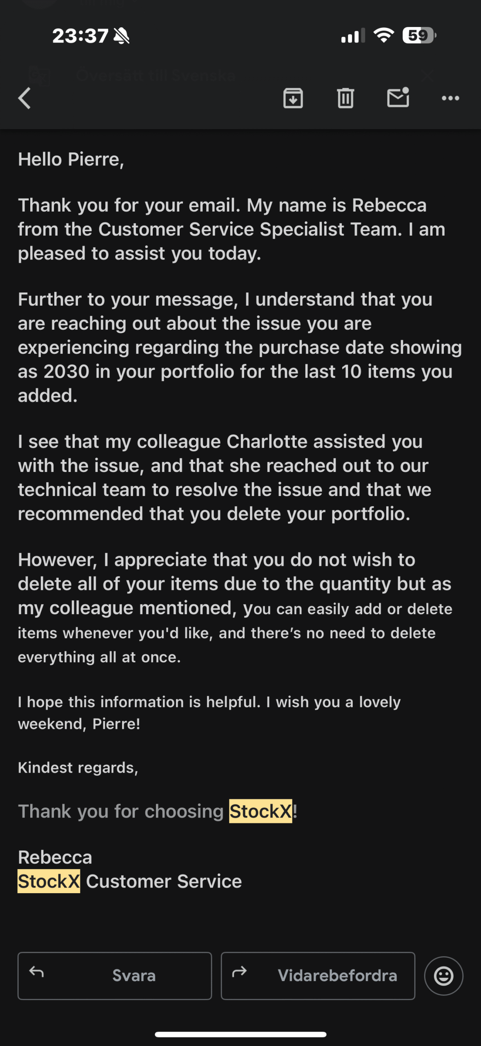Tap the Wi-Fi status icon
Screen dimensions: 481x1046
(384, 36)
